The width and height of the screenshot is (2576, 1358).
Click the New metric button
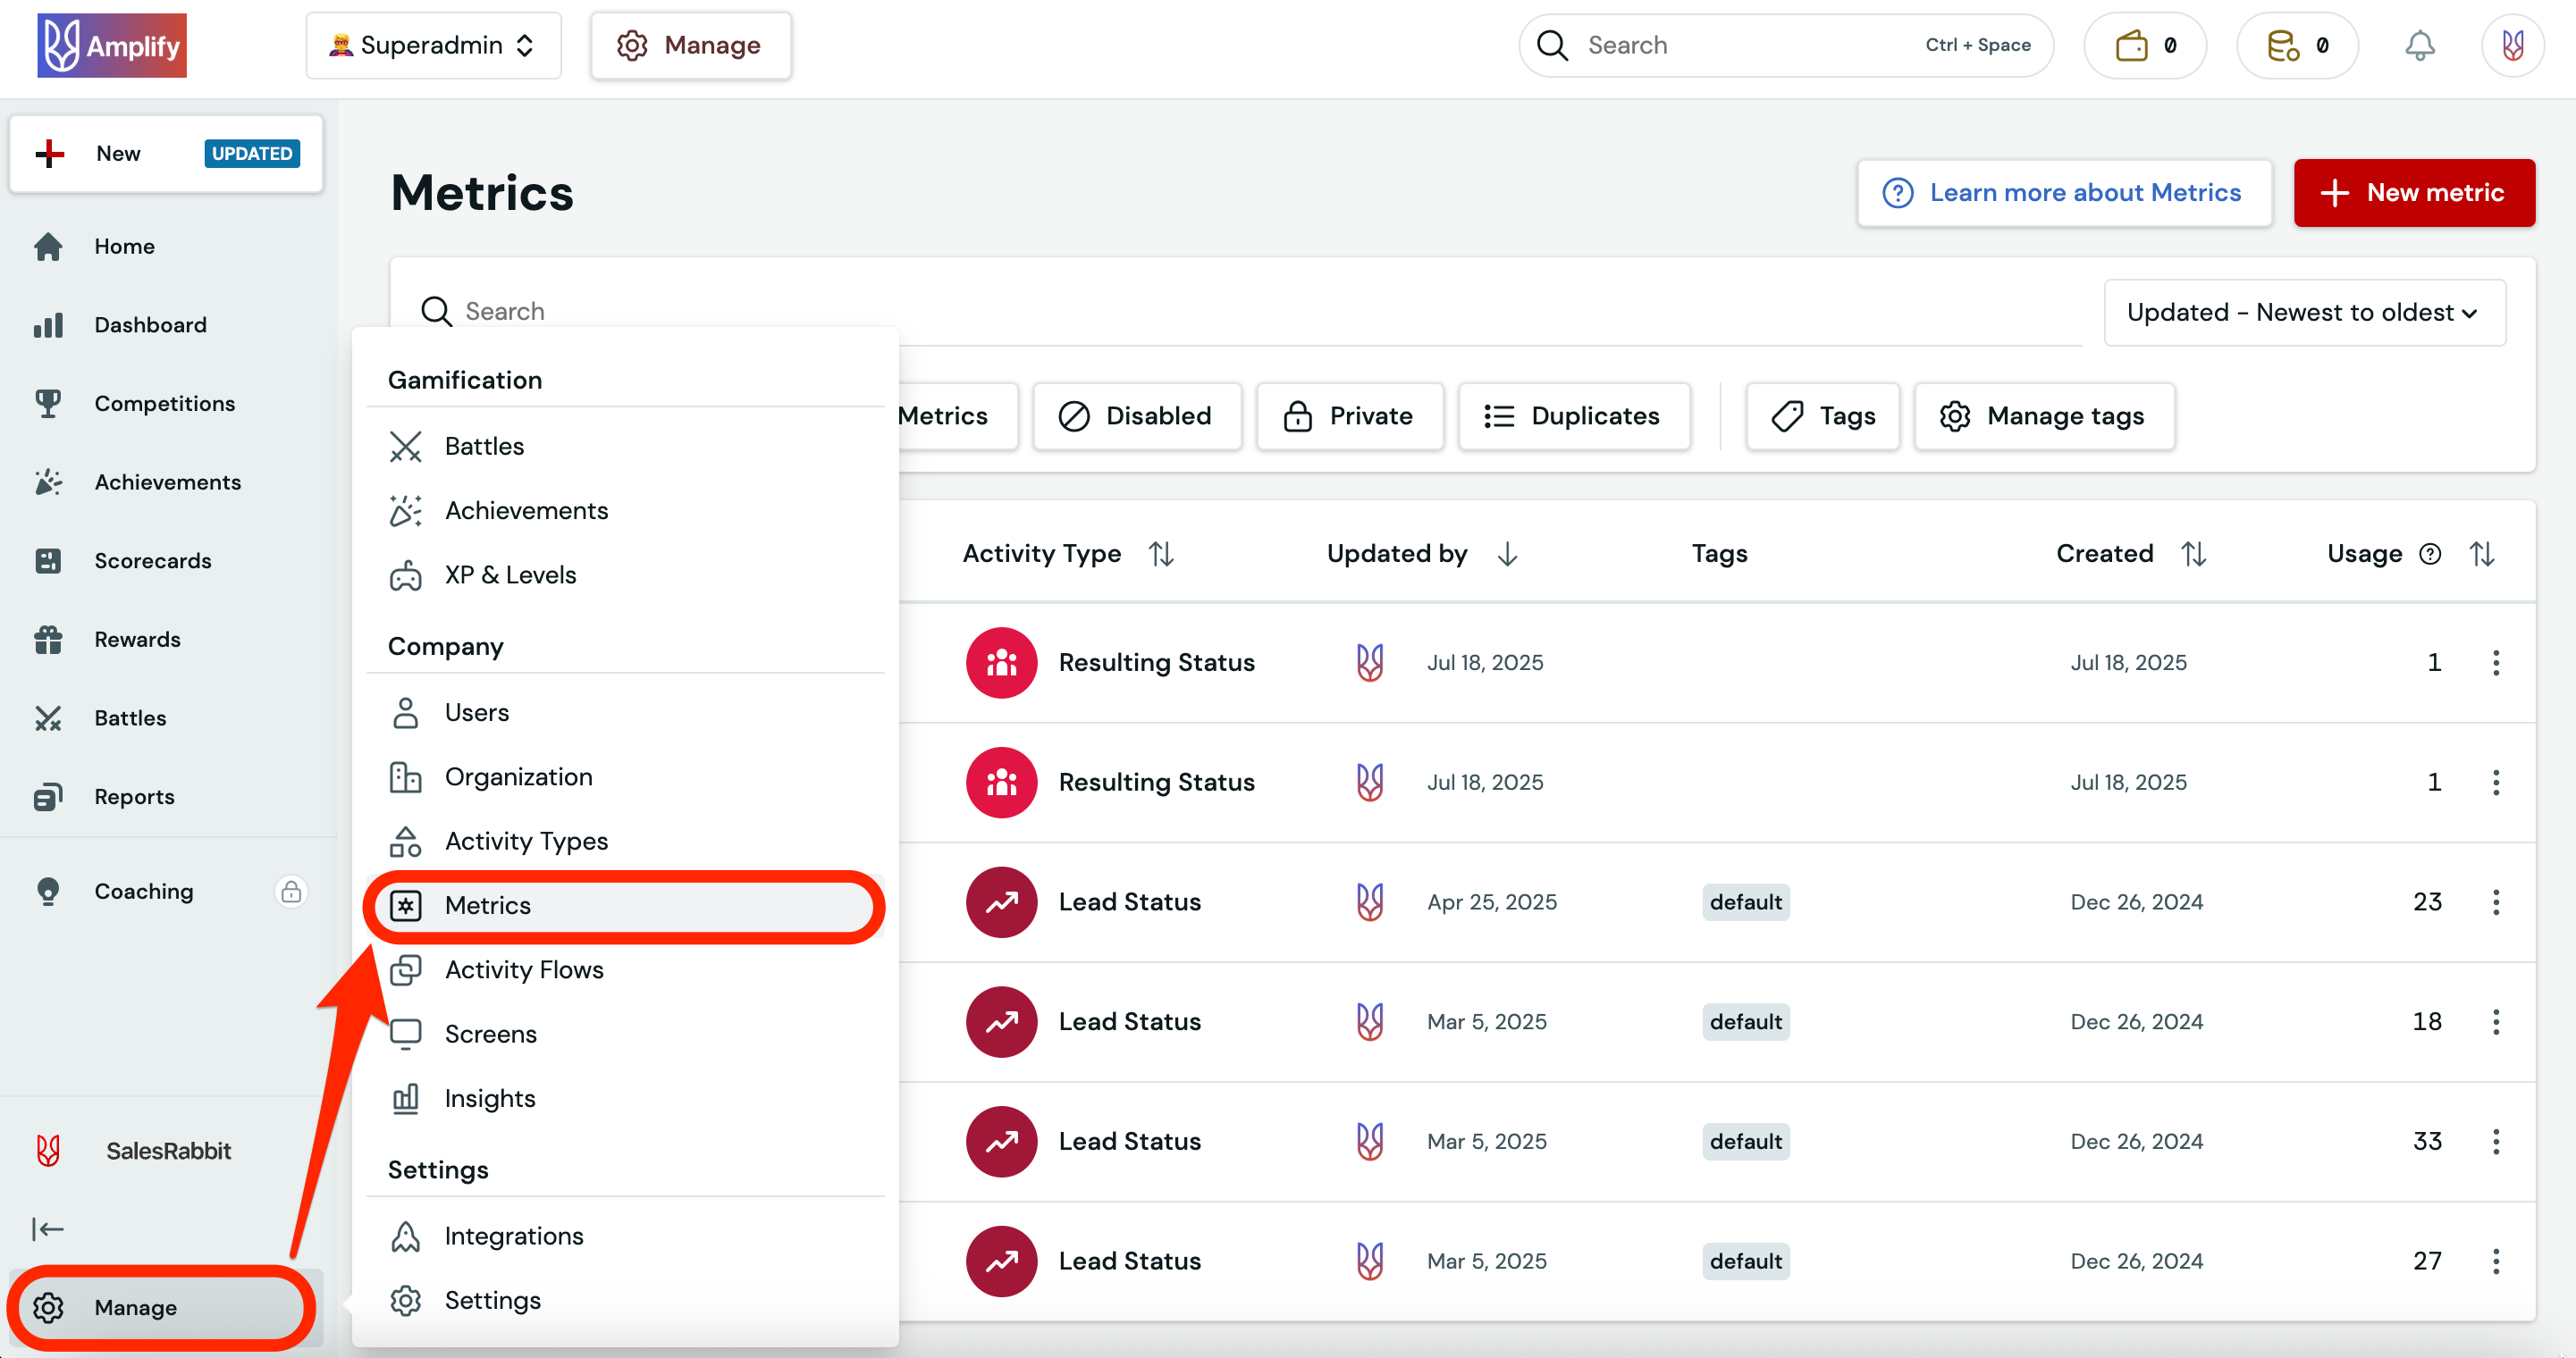[2413, 193]
